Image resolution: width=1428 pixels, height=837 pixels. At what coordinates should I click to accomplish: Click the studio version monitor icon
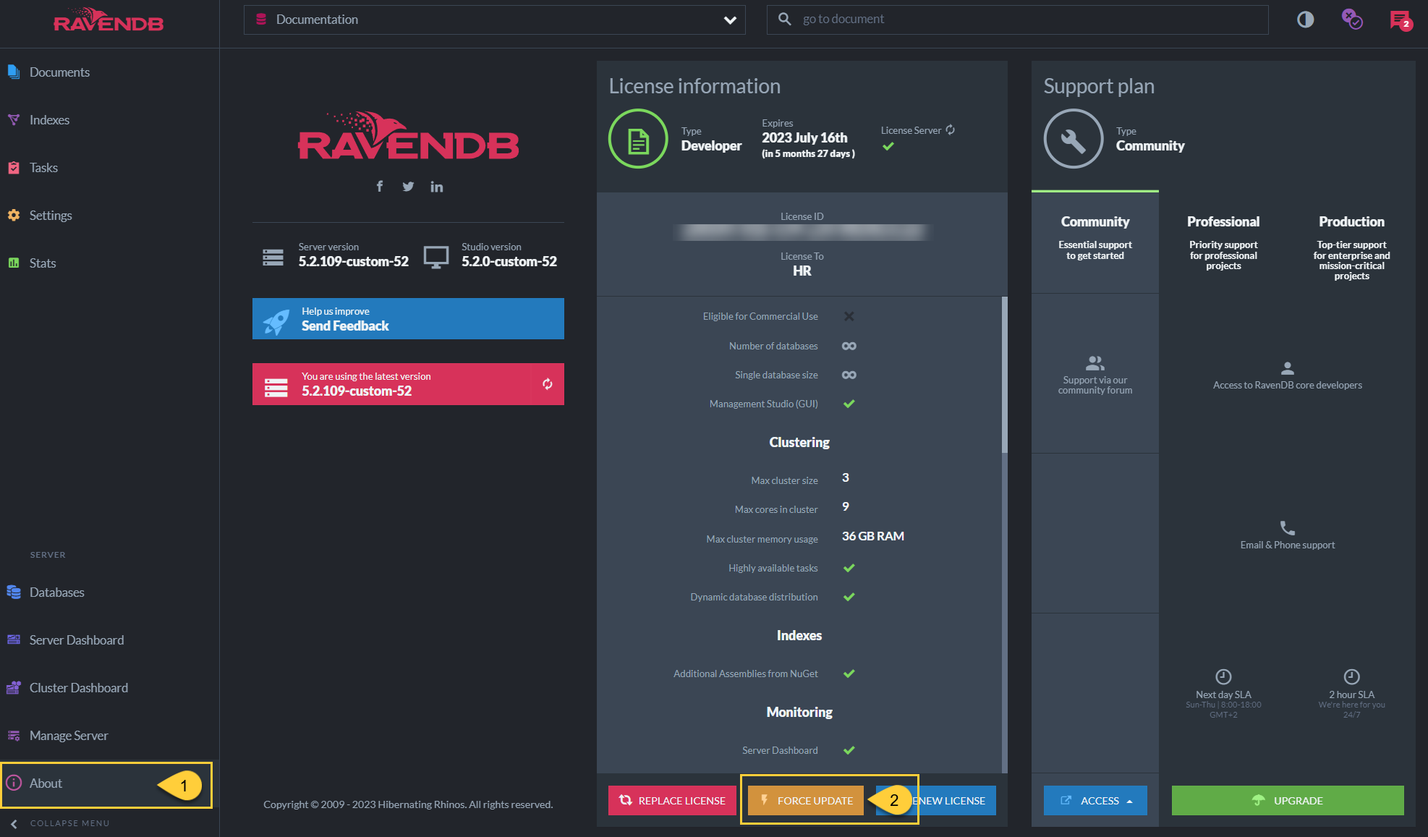(436, 257)
